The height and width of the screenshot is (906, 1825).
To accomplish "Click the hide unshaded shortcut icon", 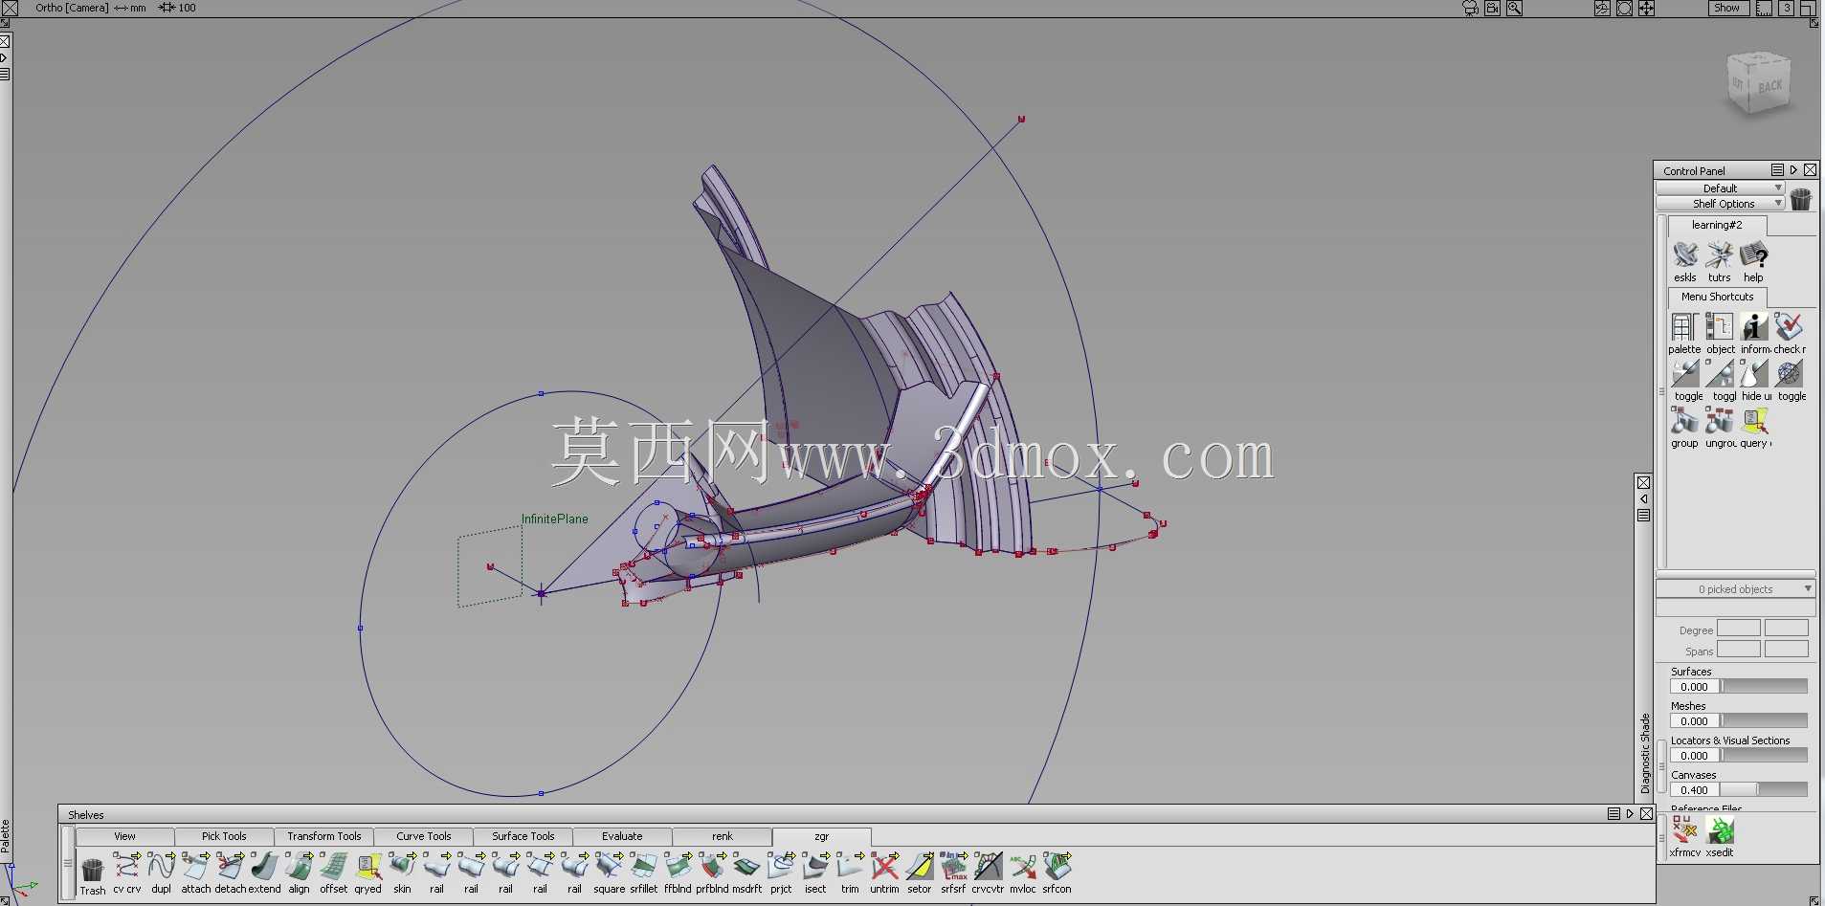I will tap(1754, 374).
